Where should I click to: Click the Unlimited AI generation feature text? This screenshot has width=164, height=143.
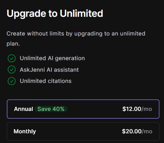[52, 58]
